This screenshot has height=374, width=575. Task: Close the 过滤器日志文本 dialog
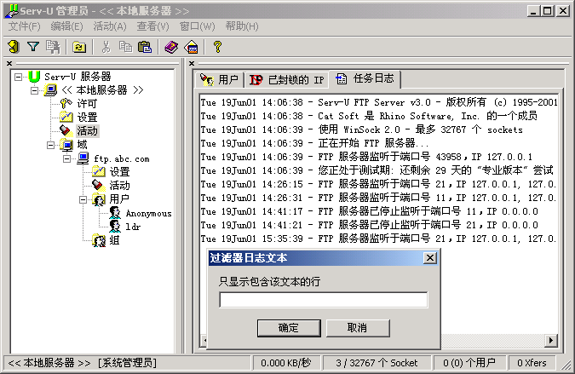(430, 258)
